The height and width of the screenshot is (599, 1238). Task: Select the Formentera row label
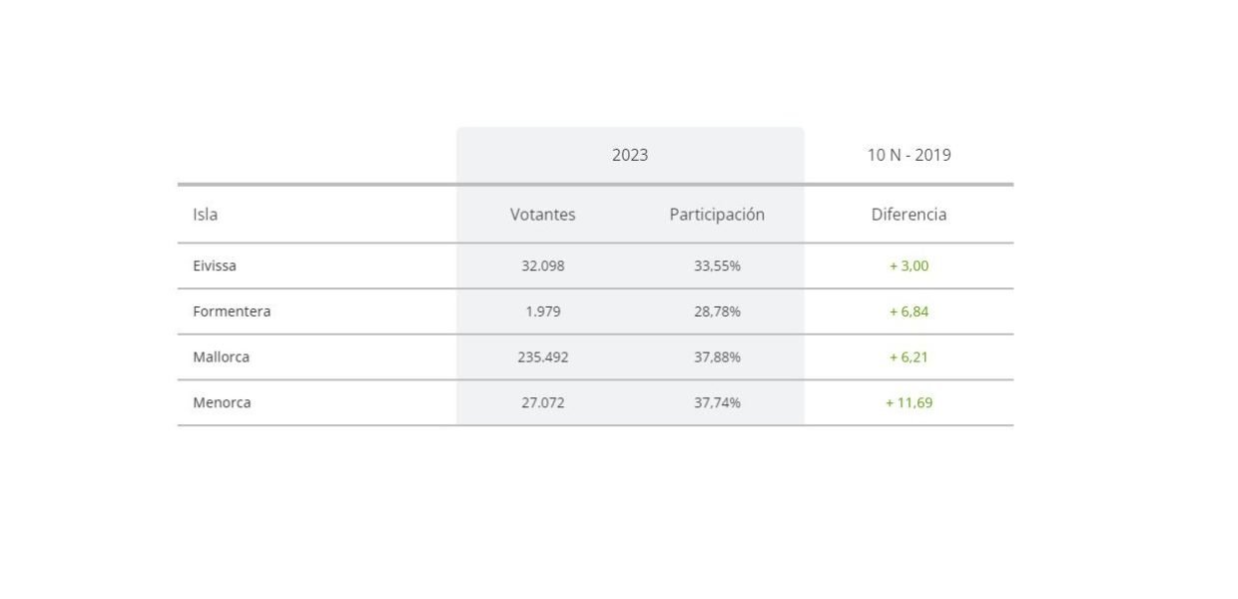tap(232, 311)
